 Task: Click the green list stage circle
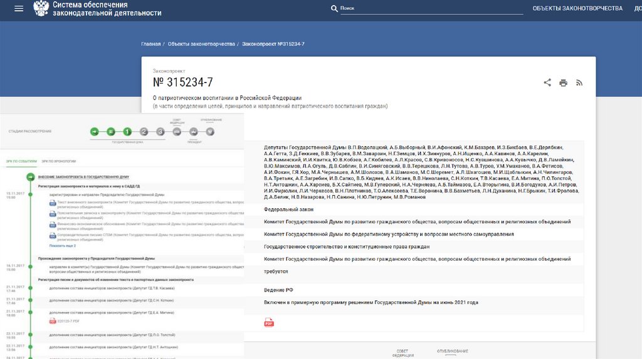click(x=110, y=131)
